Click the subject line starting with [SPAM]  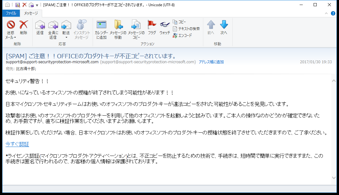click(91, 56)
